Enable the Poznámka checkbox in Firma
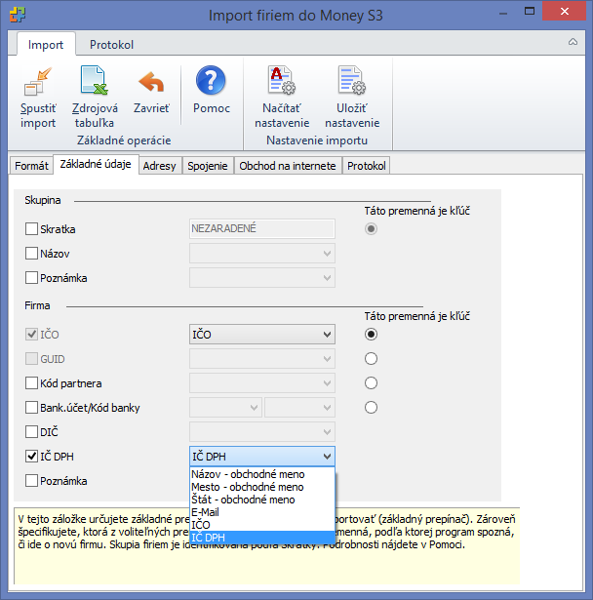The height and width of the screenshot is (600, 593). [31, 481]
